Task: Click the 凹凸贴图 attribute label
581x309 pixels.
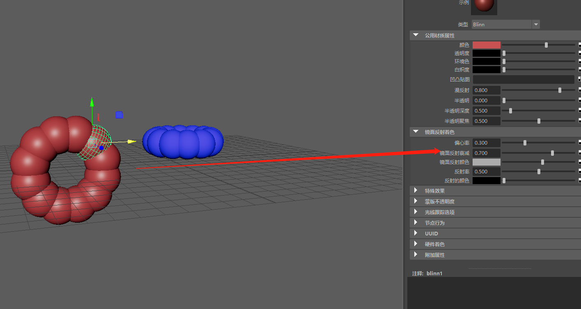Action: [459, 79]
